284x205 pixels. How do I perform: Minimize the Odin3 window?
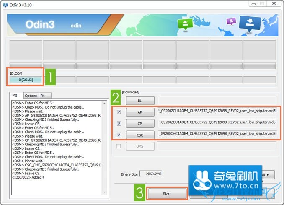(x=253, y=4)
